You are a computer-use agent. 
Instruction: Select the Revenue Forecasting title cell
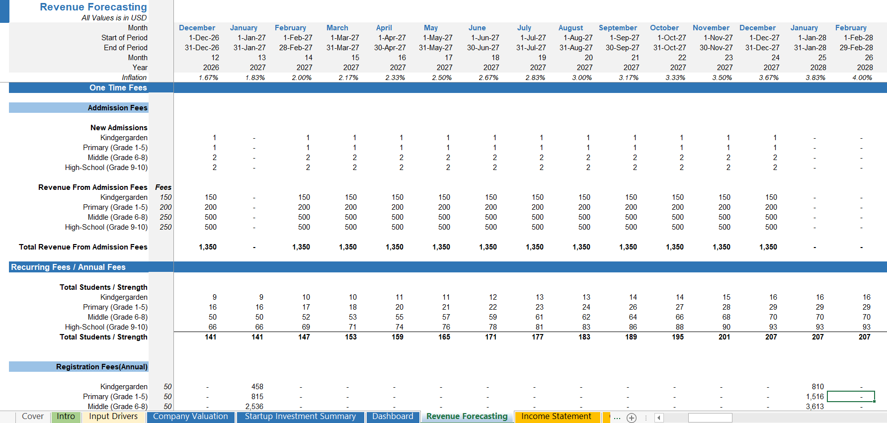tap(93, 7)
